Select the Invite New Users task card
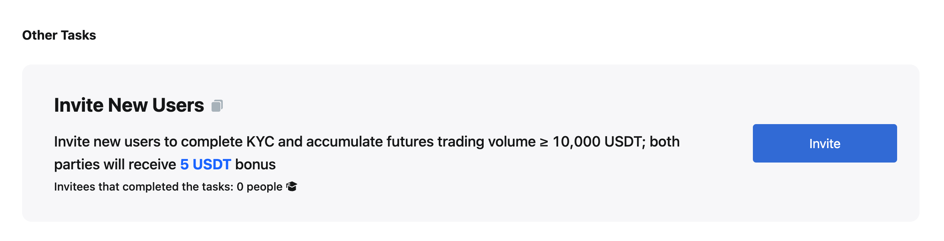944x241 pixels. pos(471,143)
